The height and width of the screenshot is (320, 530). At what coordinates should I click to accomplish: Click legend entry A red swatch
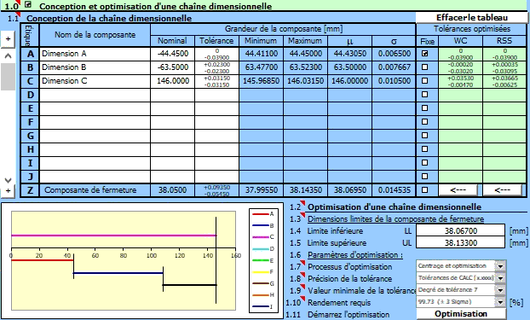click(261, 214)
